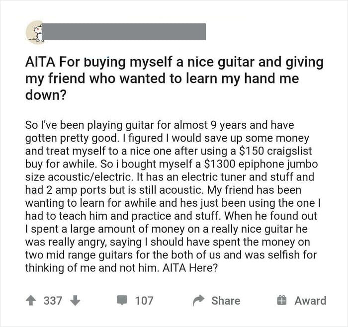Open comments via the speech bubble icon

point(122,300)
